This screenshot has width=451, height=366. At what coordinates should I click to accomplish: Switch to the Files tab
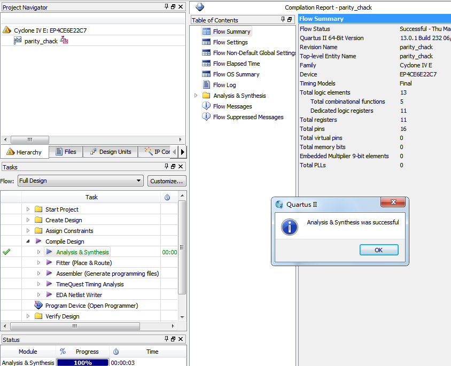tap(66, 152)
